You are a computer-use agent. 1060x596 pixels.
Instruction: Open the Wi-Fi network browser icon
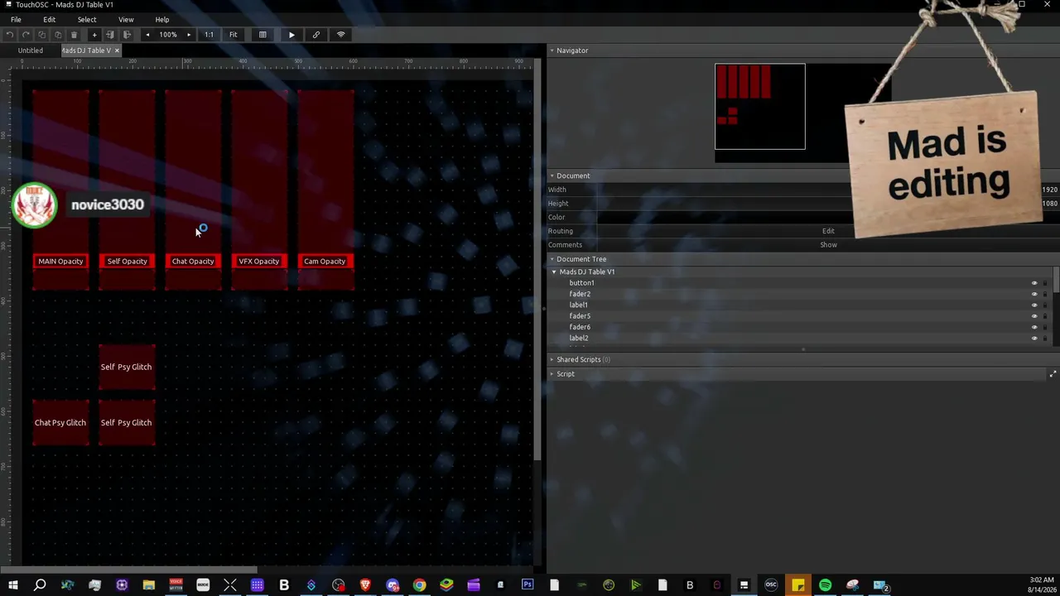340,35
